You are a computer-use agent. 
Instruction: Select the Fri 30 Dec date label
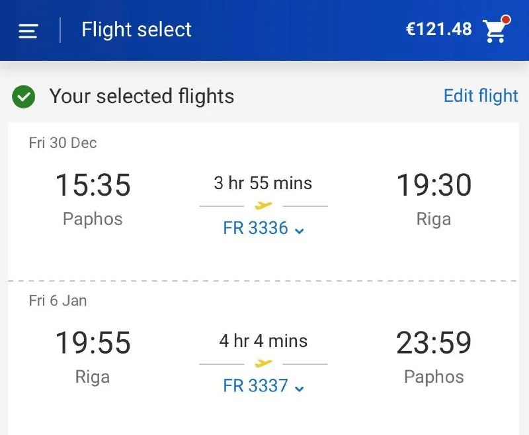pos(63,143)
